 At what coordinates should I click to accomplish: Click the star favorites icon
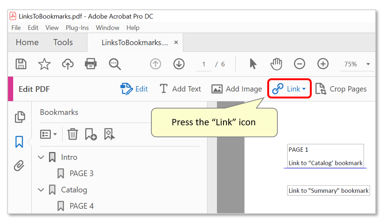click(44, 64)
